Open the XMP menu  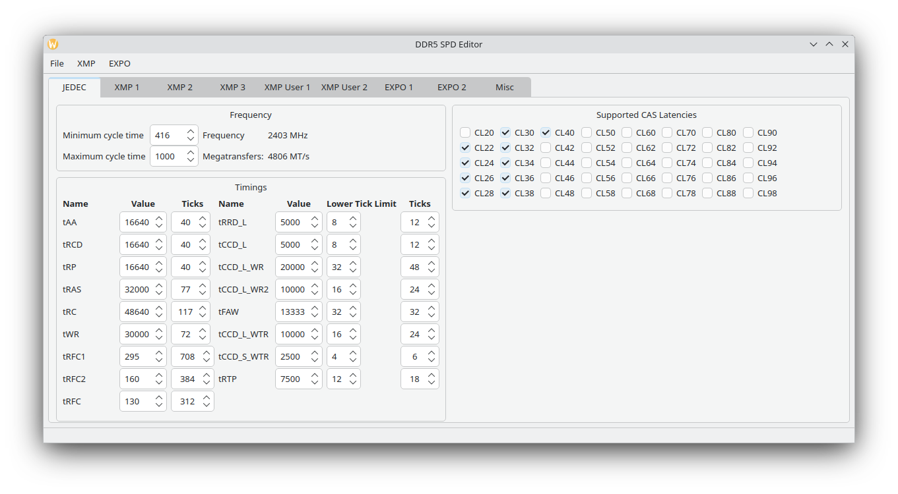[x=86, y=64]
